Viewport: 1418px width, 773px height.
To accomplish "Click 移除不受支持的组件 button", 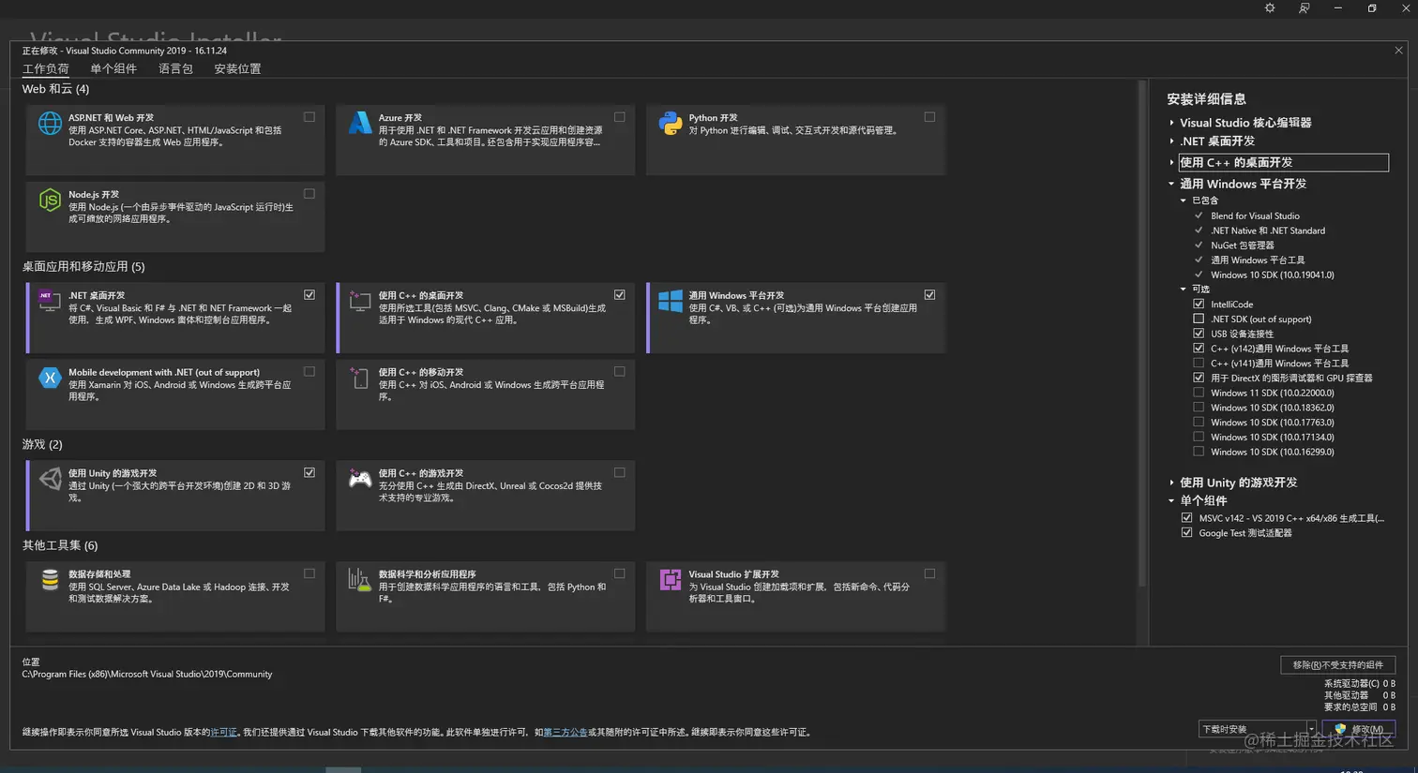I will [1338, 665].
